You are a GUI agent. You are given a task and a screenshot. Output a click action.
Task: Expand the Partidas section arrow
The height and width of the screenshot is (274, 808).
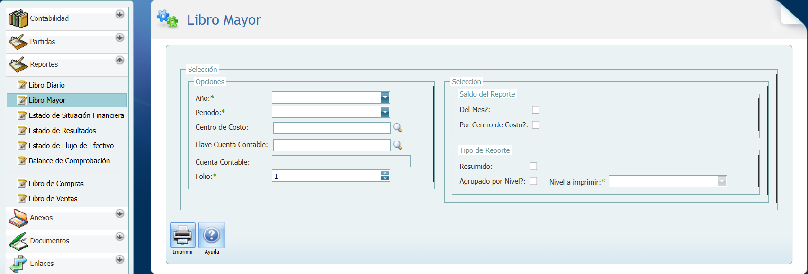(120, 37)
